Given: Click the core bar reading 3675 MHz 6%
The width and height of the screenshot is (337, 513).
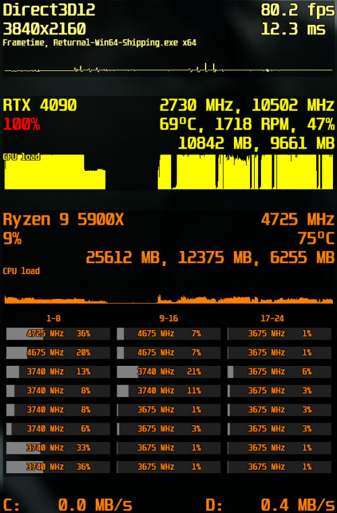Looking at the screenshot, I should [x=279, y=372].
